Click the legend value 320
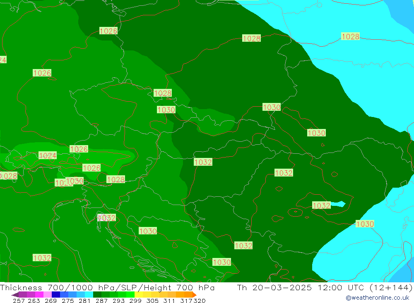The width and height of the screenshot is (414, 303). [x=200, y=301]
